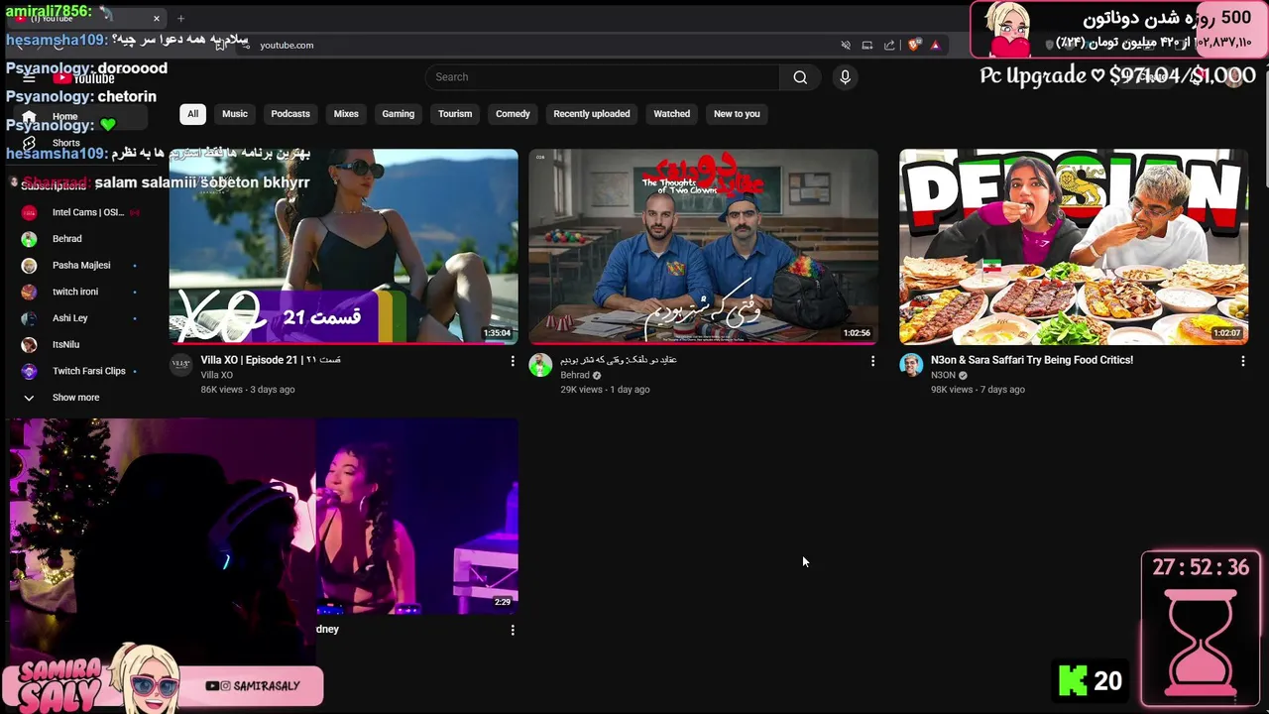
Task: Open Behrad channel name under second video
Action: coord(575,375)
